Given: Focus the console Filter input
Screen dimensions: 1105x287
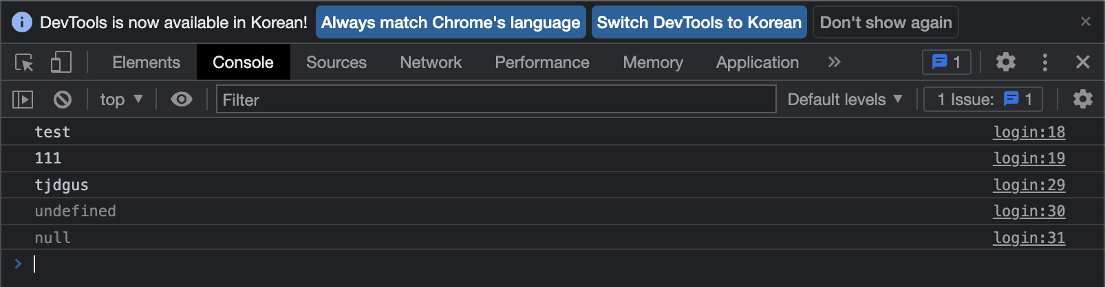Looking at the screenshot, I should click(496, 100).
